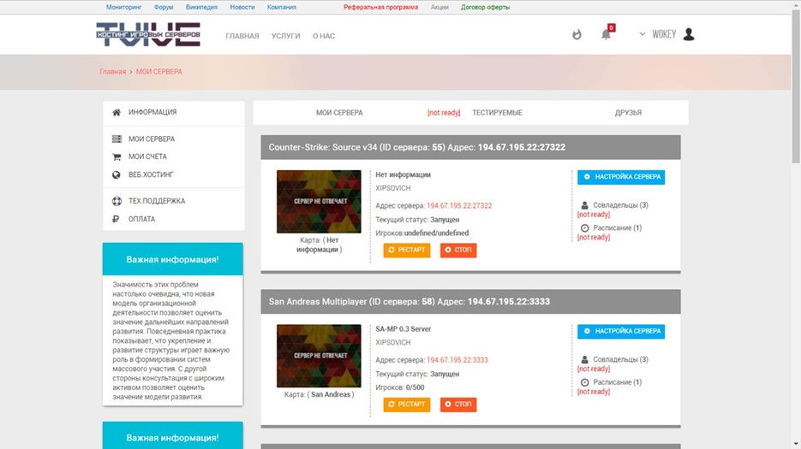This screenshot has width=801, height=449.
Task: Click the person icon in San Andreas Совладельцы
Action: pyautogui.click(x=585, y=360)
